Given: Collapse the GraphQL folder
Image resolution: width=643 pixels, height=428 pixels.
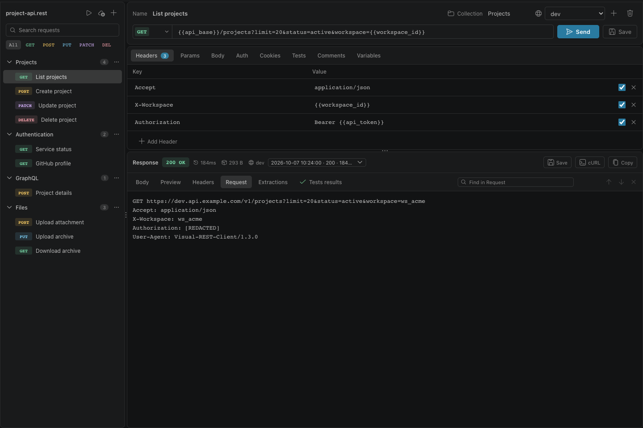Looking at the screenshot, I should [x=9, y=178].
